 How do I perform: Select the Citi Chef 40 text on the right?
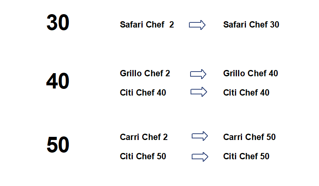click(246, 93)
